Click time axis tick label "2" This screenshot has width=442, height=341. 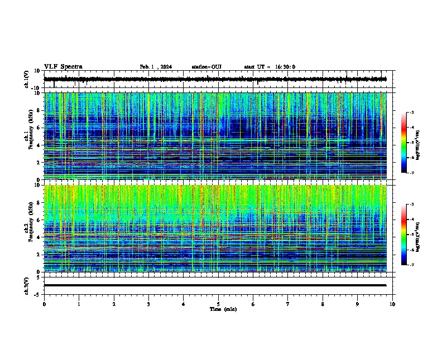click(114, 304)
